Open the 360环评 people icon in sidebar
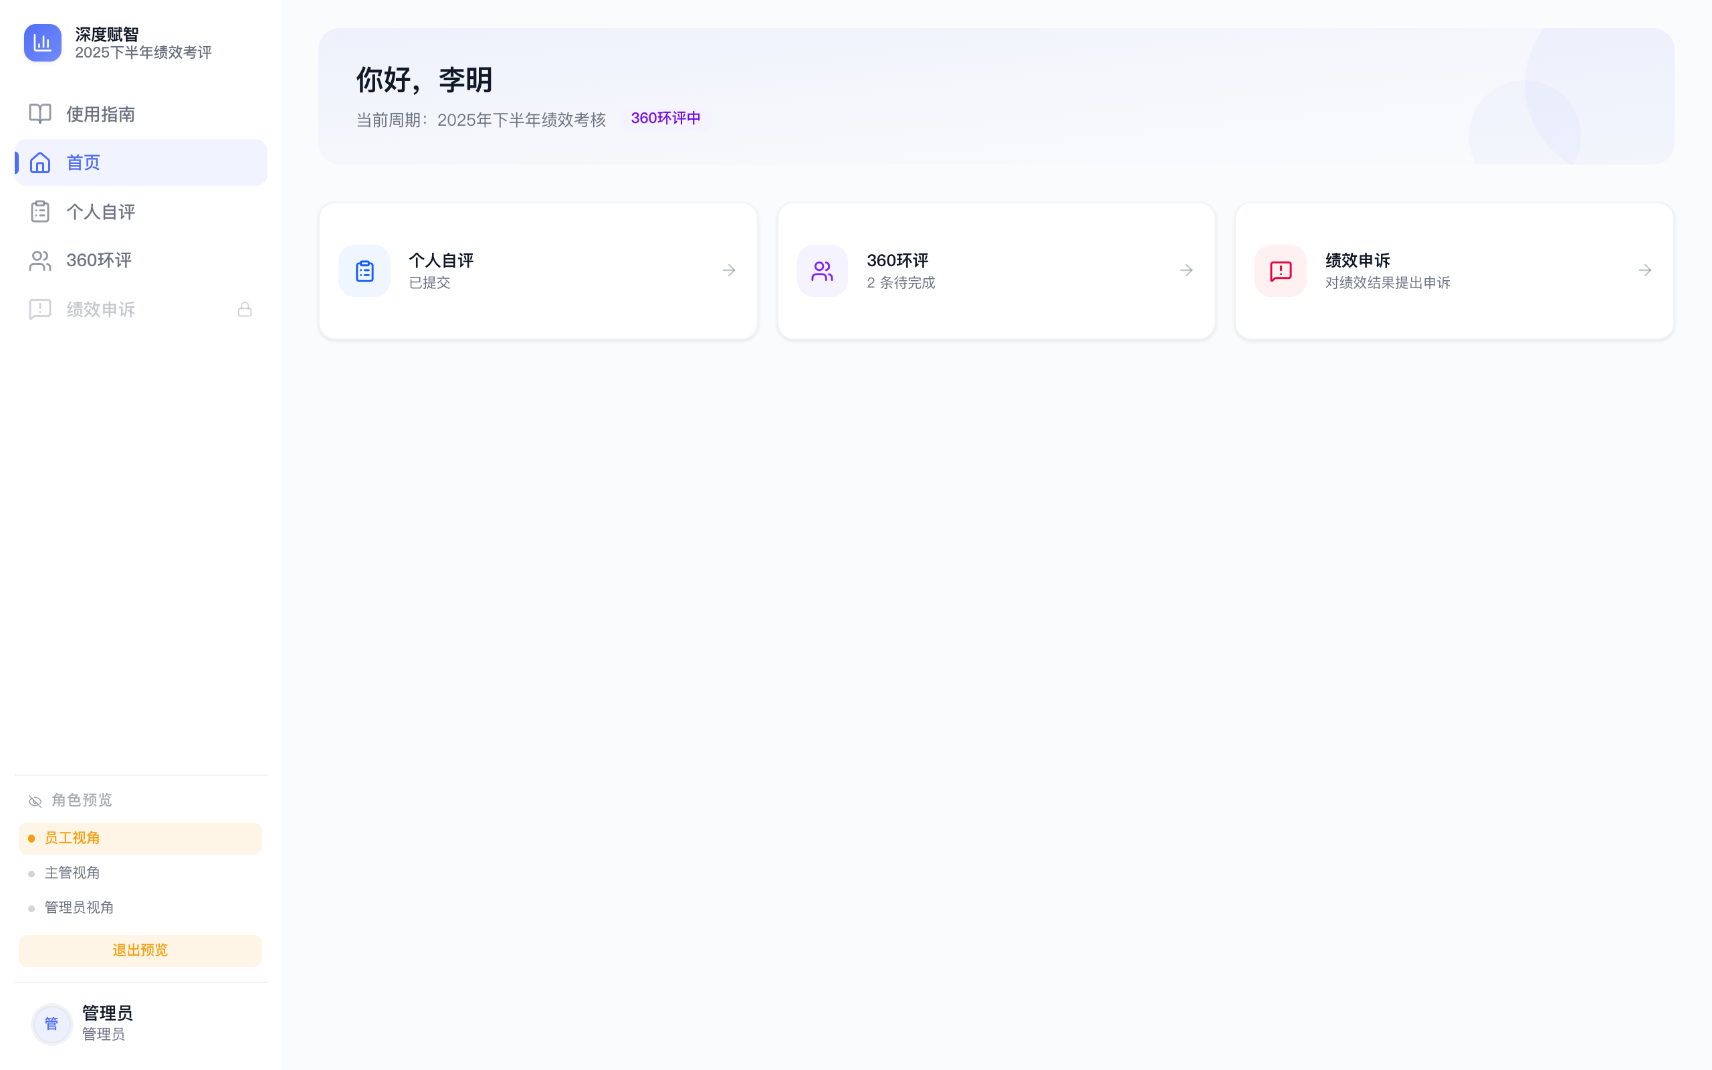Image resolution: width=1712 pixels, height=1070 pixels. click(39, 259)
